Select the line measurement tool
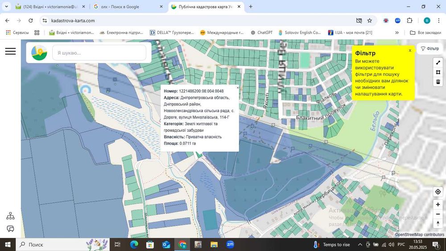The width and height of the screenshot is (446, 251). tap(438, 63)
